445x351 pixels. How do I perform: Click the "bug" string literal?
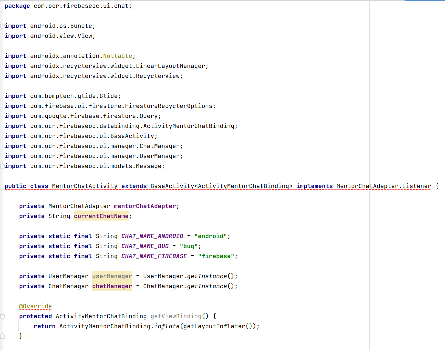[189, 246]
